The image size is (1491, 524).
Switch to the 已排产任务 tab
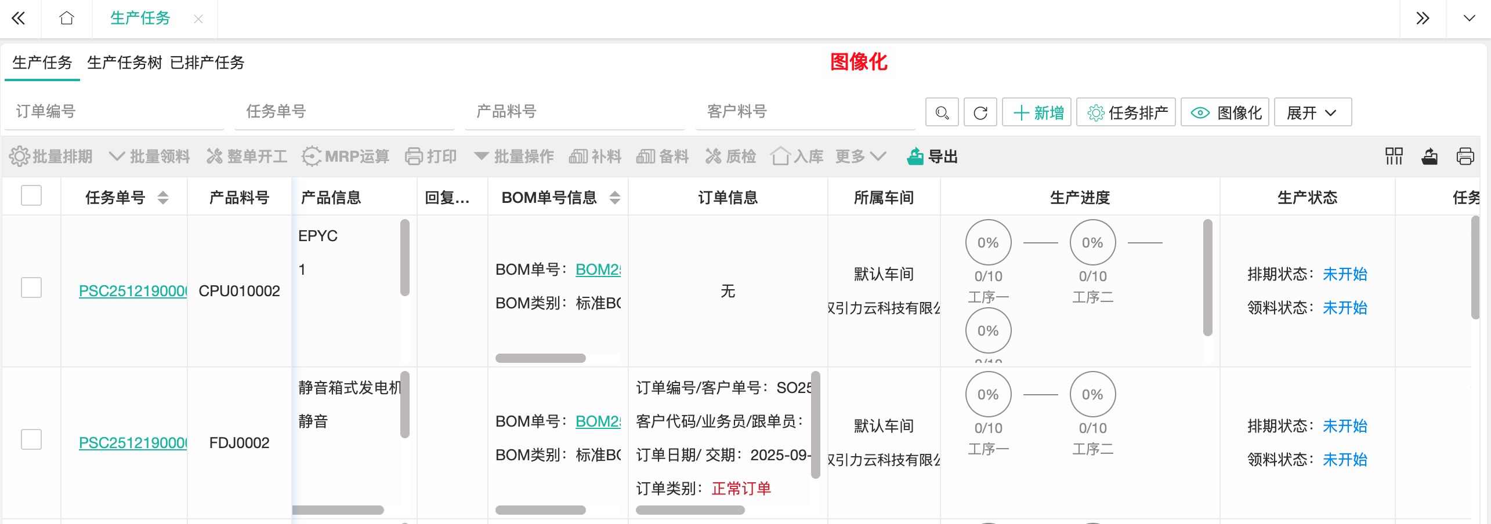[x=207, y=63]
